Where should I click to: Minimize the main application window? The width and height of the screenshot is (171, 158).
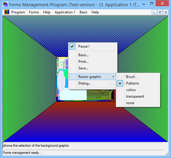click(x=144, y=4)
